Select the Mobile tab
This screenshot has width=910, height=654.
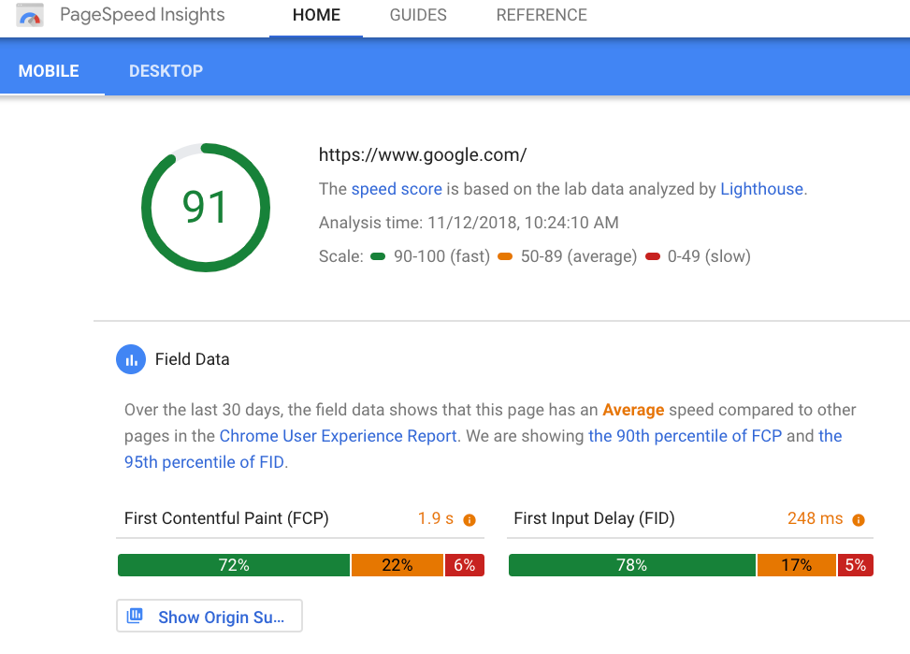(x=49, y=71)
